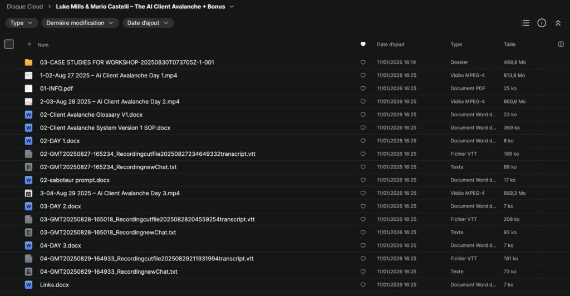Open column settings icon beside Taille
The image size is (570, 296).
(x=561, y=45)
